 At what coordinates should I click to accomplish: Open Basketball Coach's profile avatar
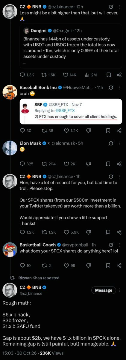tap(10, 249)
